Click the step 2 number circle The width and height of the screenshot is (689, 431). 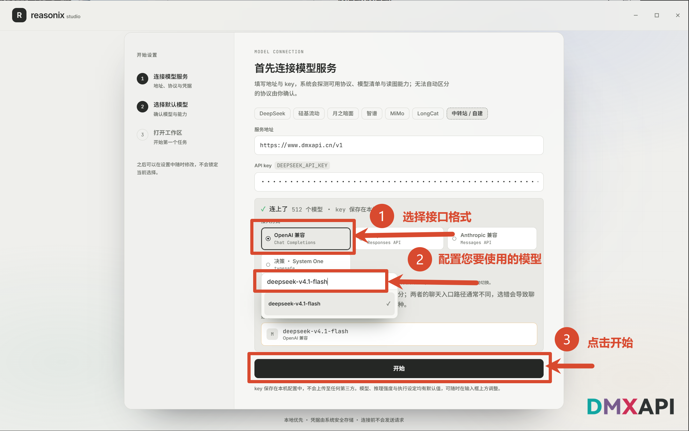pyautogui.click(x=143, y=106)
